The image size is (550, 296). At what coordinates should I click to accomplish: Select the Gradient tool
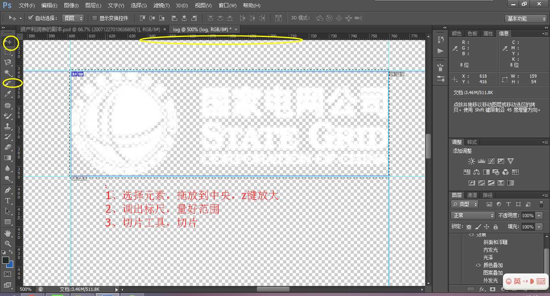pyautogui.click(x=8, y=158)
